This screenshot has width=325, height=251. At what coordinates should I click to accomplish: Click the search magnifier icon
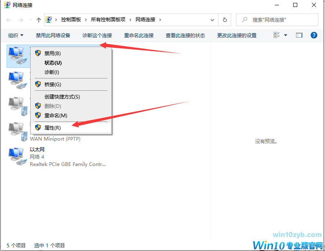(x=245, y=20)
